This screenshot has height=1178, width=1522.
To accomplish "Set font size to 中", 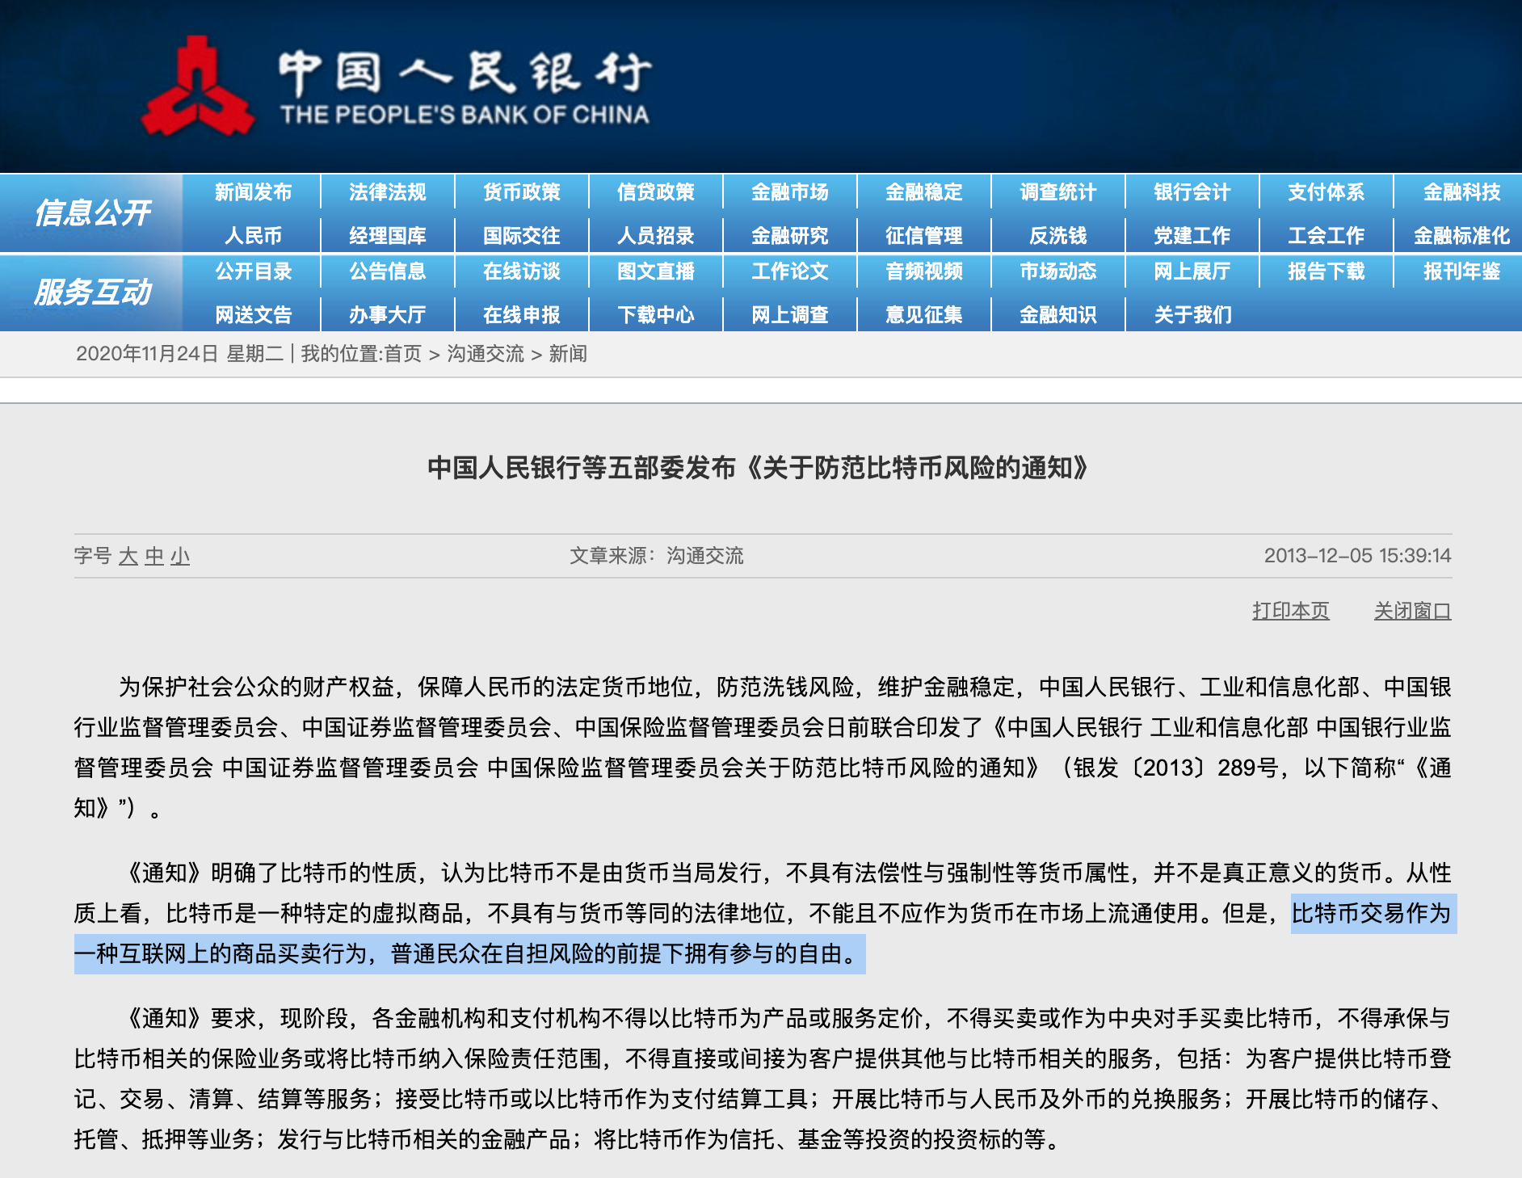I will coord(154,556).
